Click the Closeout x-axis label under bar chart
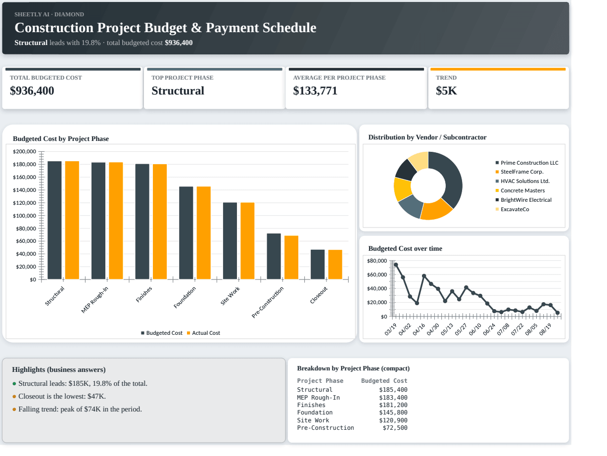607x456 pixels. click(319, 295)
